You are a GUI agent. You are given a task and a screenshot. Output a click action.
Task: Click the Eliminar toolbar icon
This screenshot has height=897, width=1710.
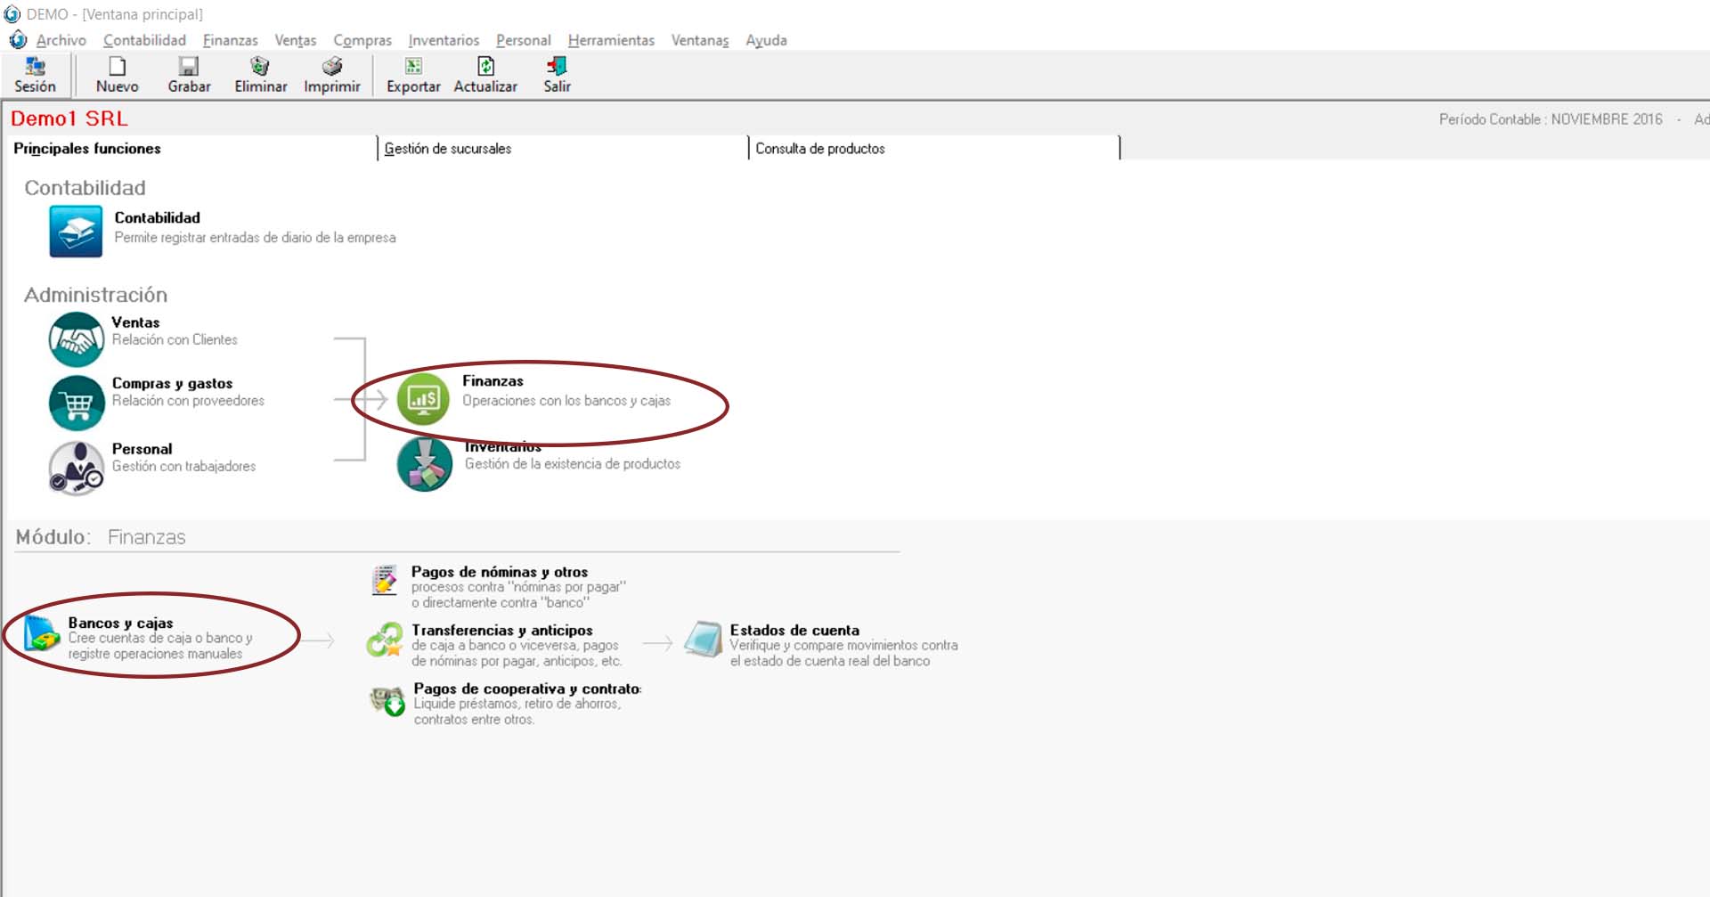pyautogui.click(x=260, y=67)
